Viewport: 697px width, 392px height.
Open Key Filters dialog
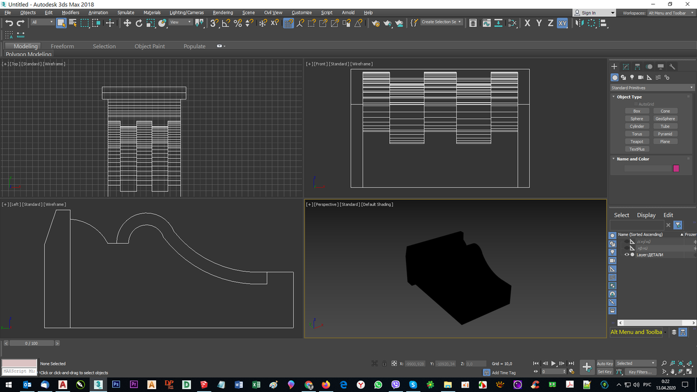(640, 372)
